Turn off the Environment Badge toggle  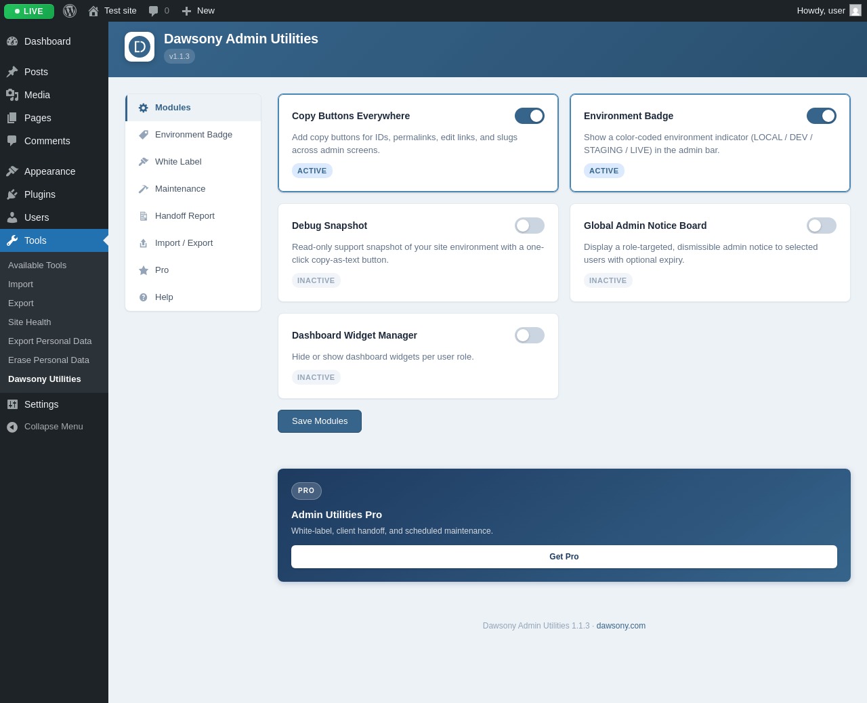coord(822,116)
